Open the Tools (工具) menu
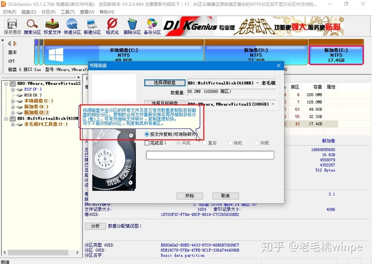Image resolution: width=372 pixels, height=264 pixels. point(68,12)
